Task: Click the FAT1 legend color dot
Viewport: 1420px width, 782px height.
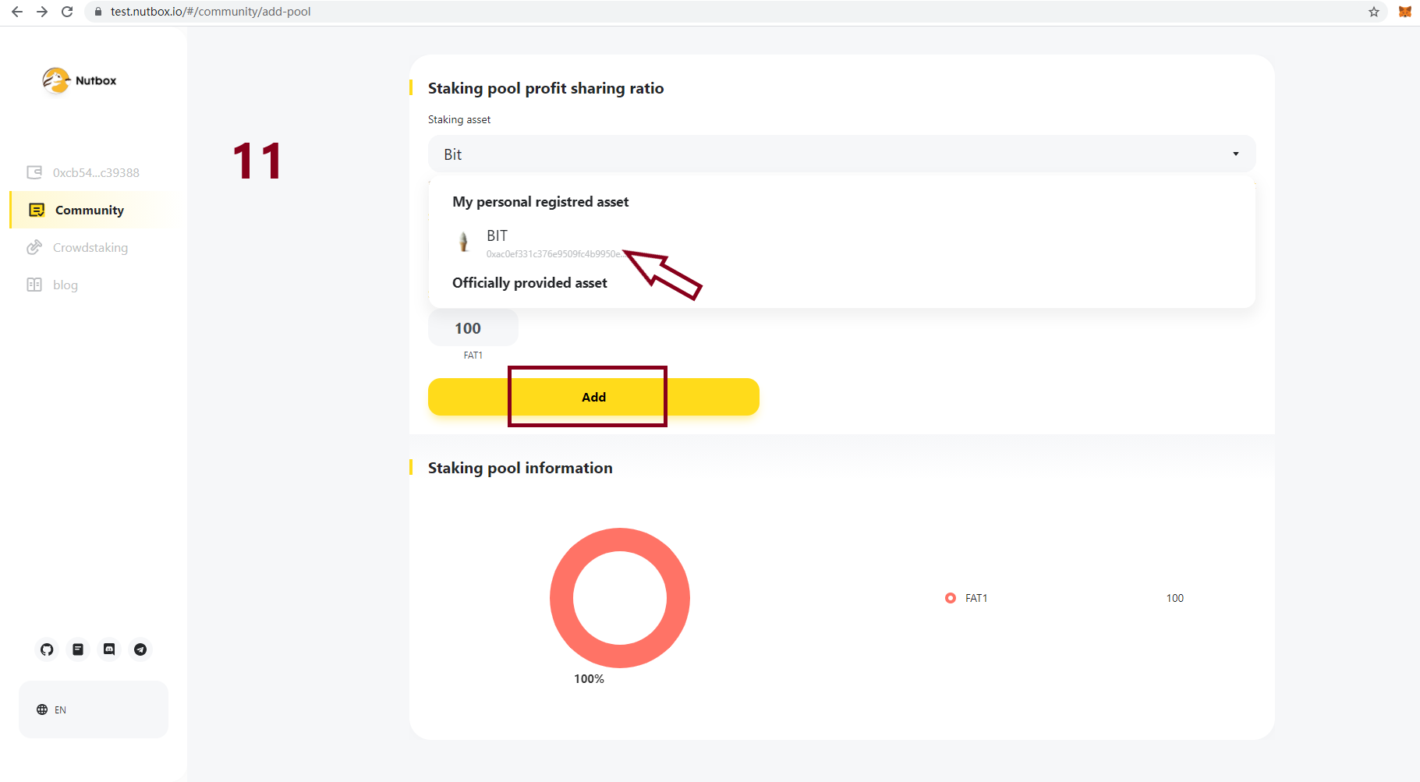Action: pyautogui.click(x=950, y=598)
